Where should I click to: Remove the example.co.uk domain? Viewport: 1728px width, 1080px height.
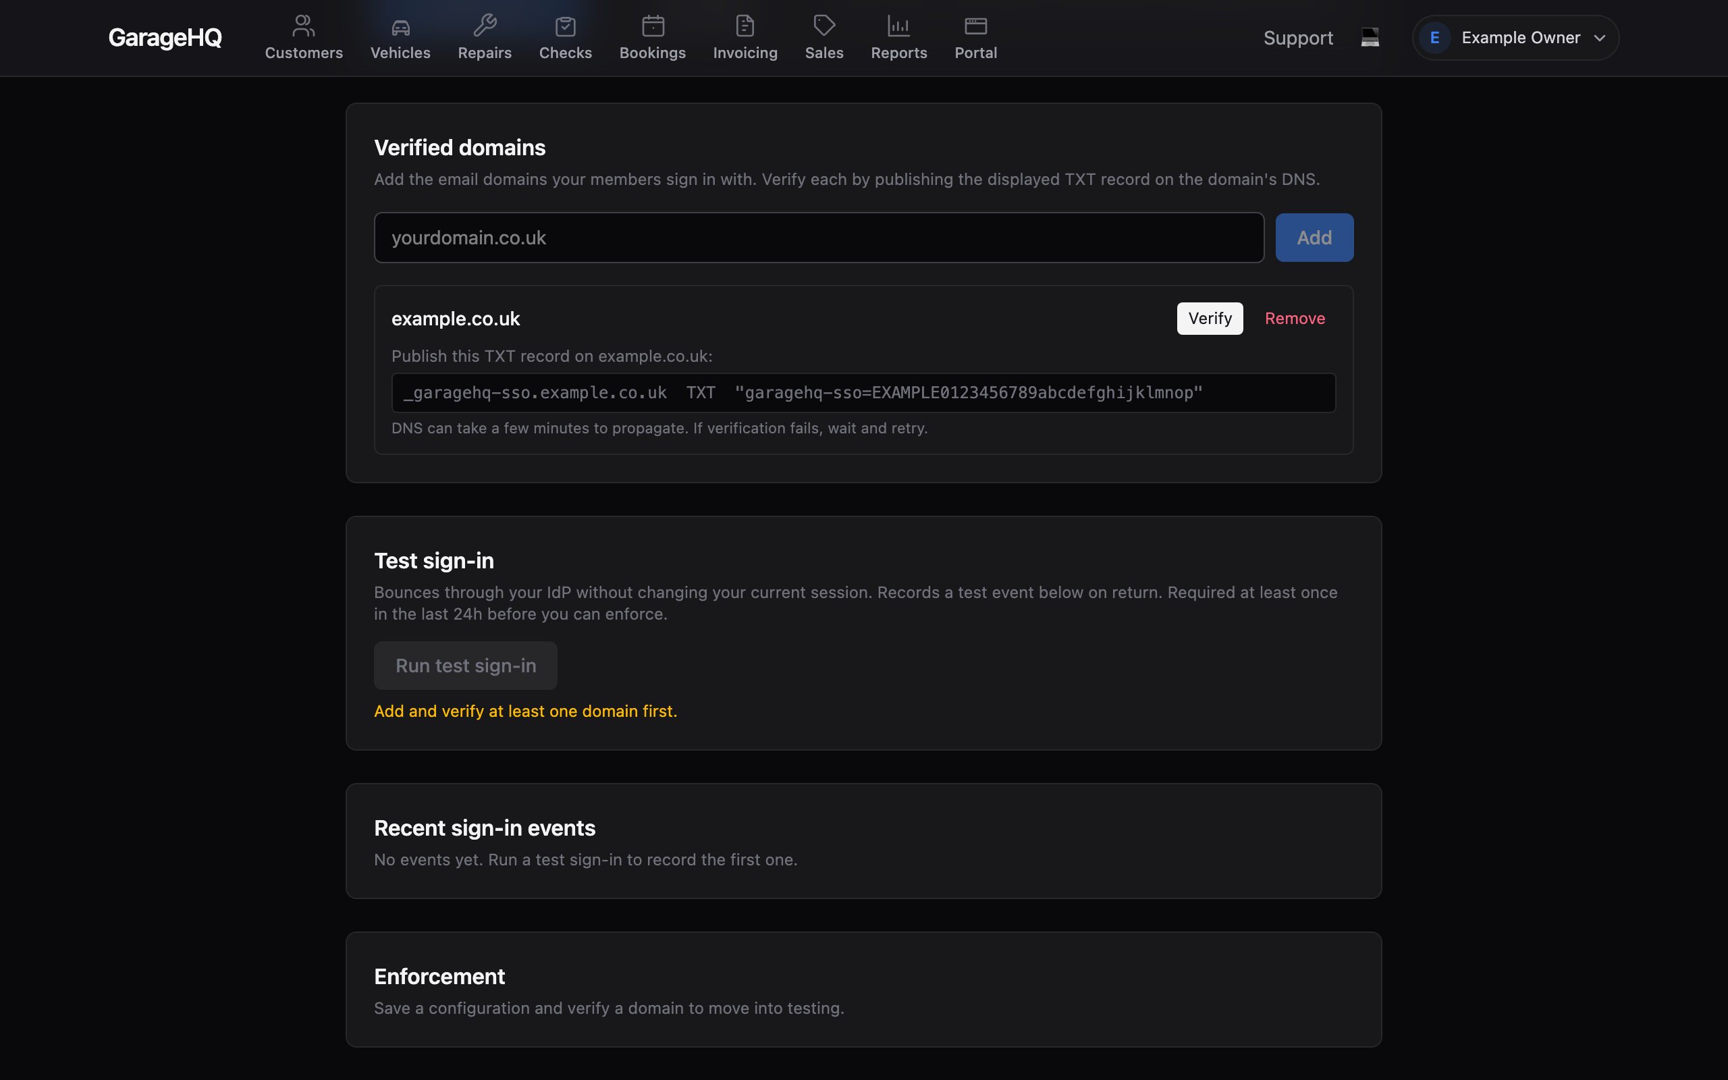coord(1295,319)
